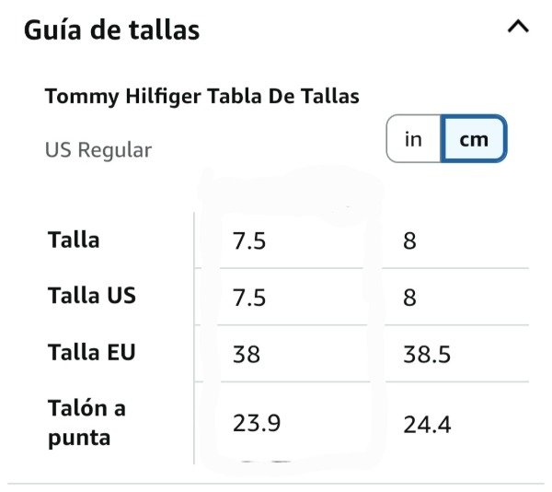Switch measurement units to inches

point(414,139)
